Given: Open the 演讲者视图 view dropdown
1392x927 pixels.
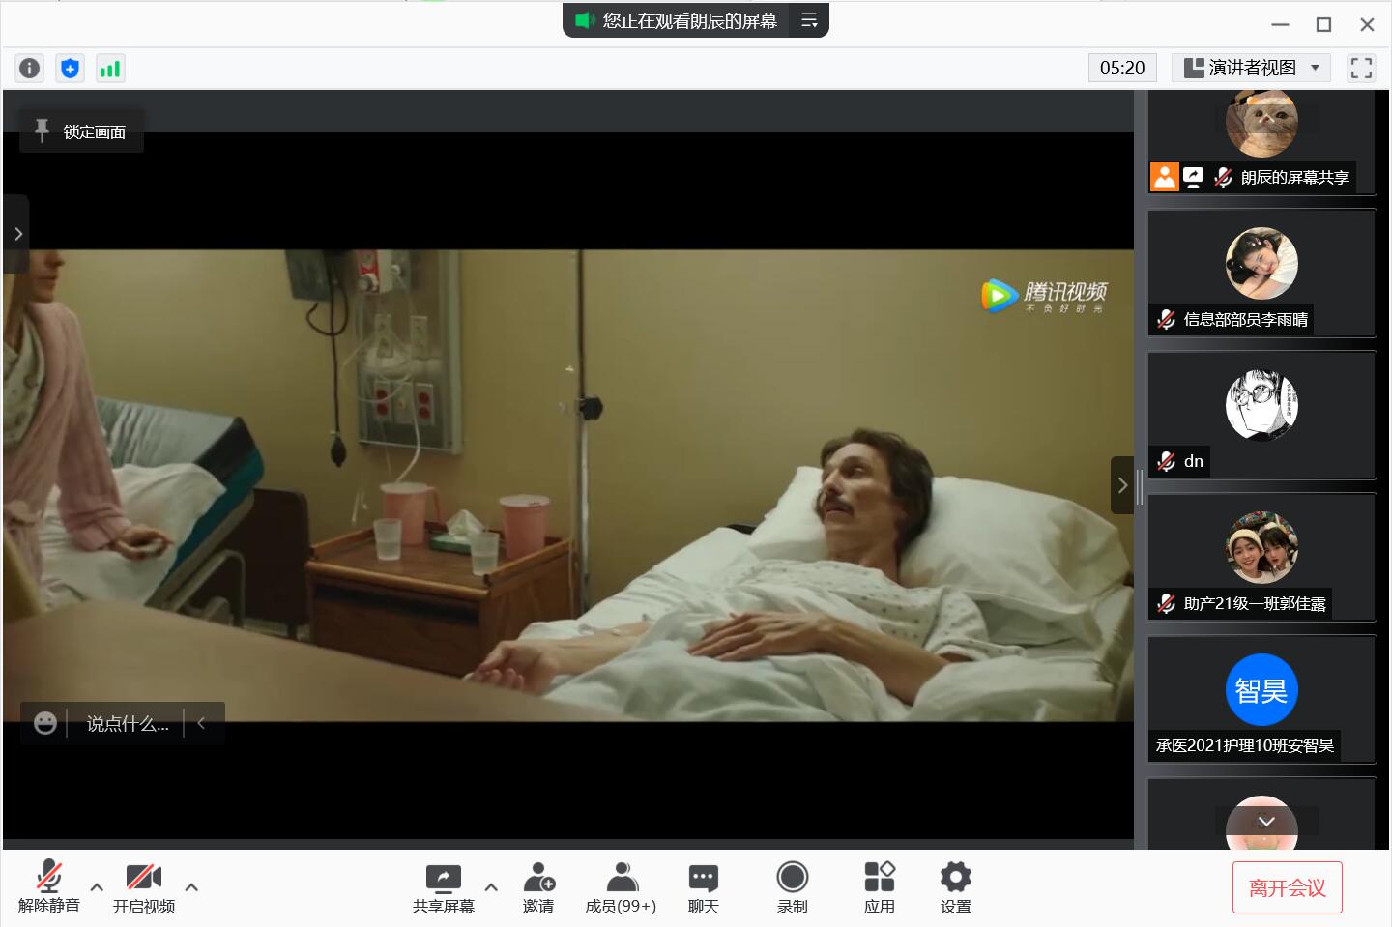Looking at the screenshot, I should tap(1252, 68).
